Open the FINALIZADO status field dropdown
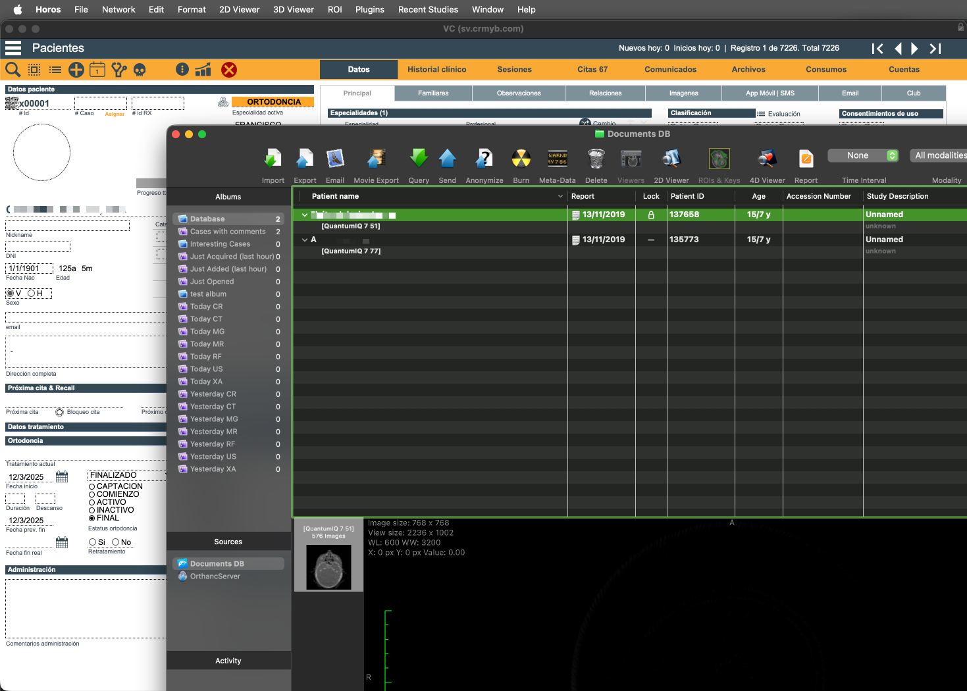This screenshot has width=967, height=691. 127,475
